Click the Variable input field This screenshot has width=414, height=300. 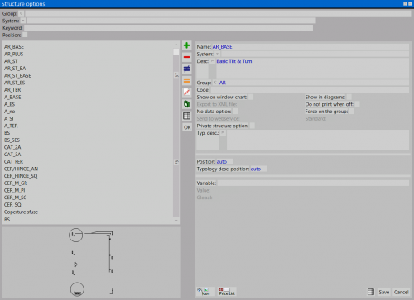(x=313, y=183)
